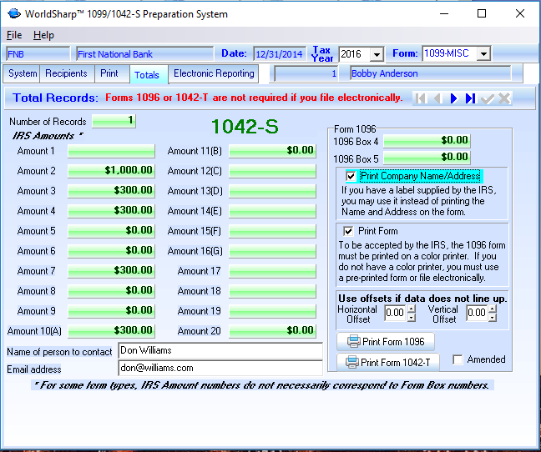
Task: Open the File menu
Action: click(14, 35)
